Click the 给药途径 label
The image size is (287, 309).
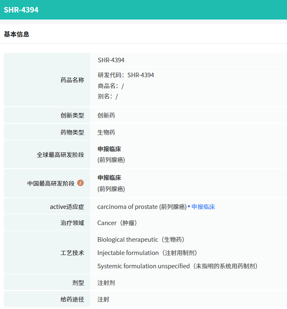[x=72, y=299]
